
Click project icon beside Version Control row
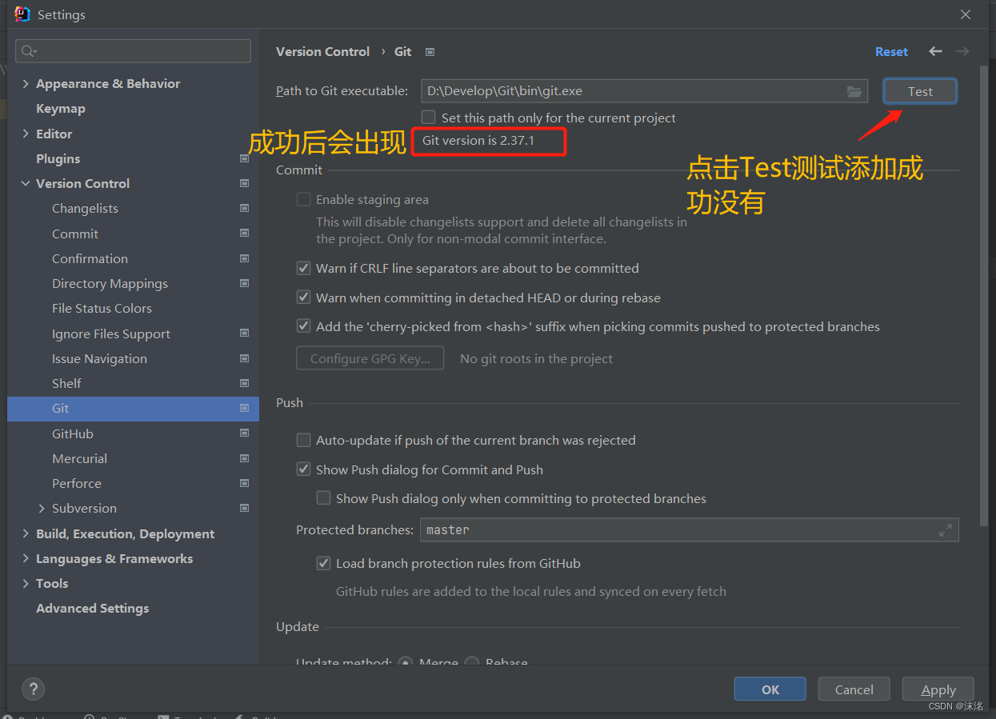click(x=244, y=183)
